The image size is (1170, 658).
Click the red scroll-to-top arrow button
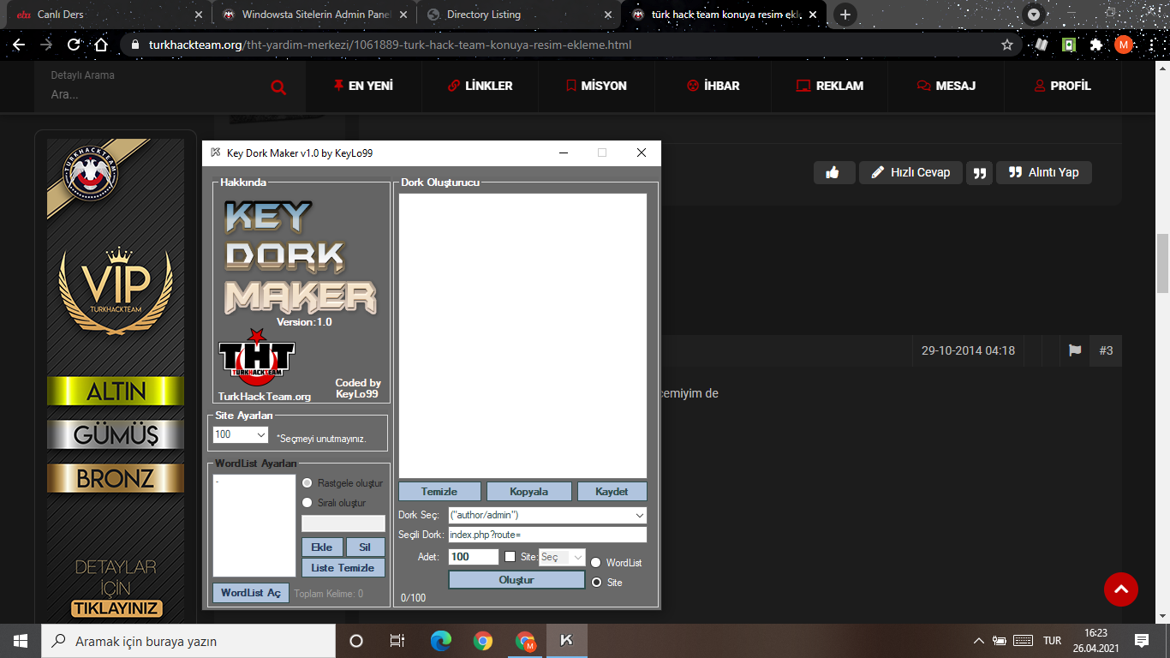[x=1121, y=589]
